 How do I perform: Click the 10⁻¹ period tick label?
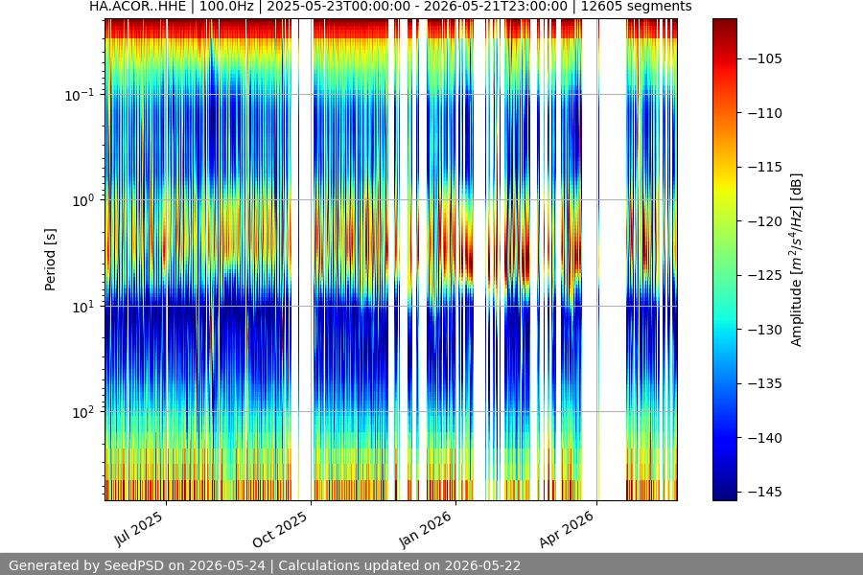[x=79, y=95]
